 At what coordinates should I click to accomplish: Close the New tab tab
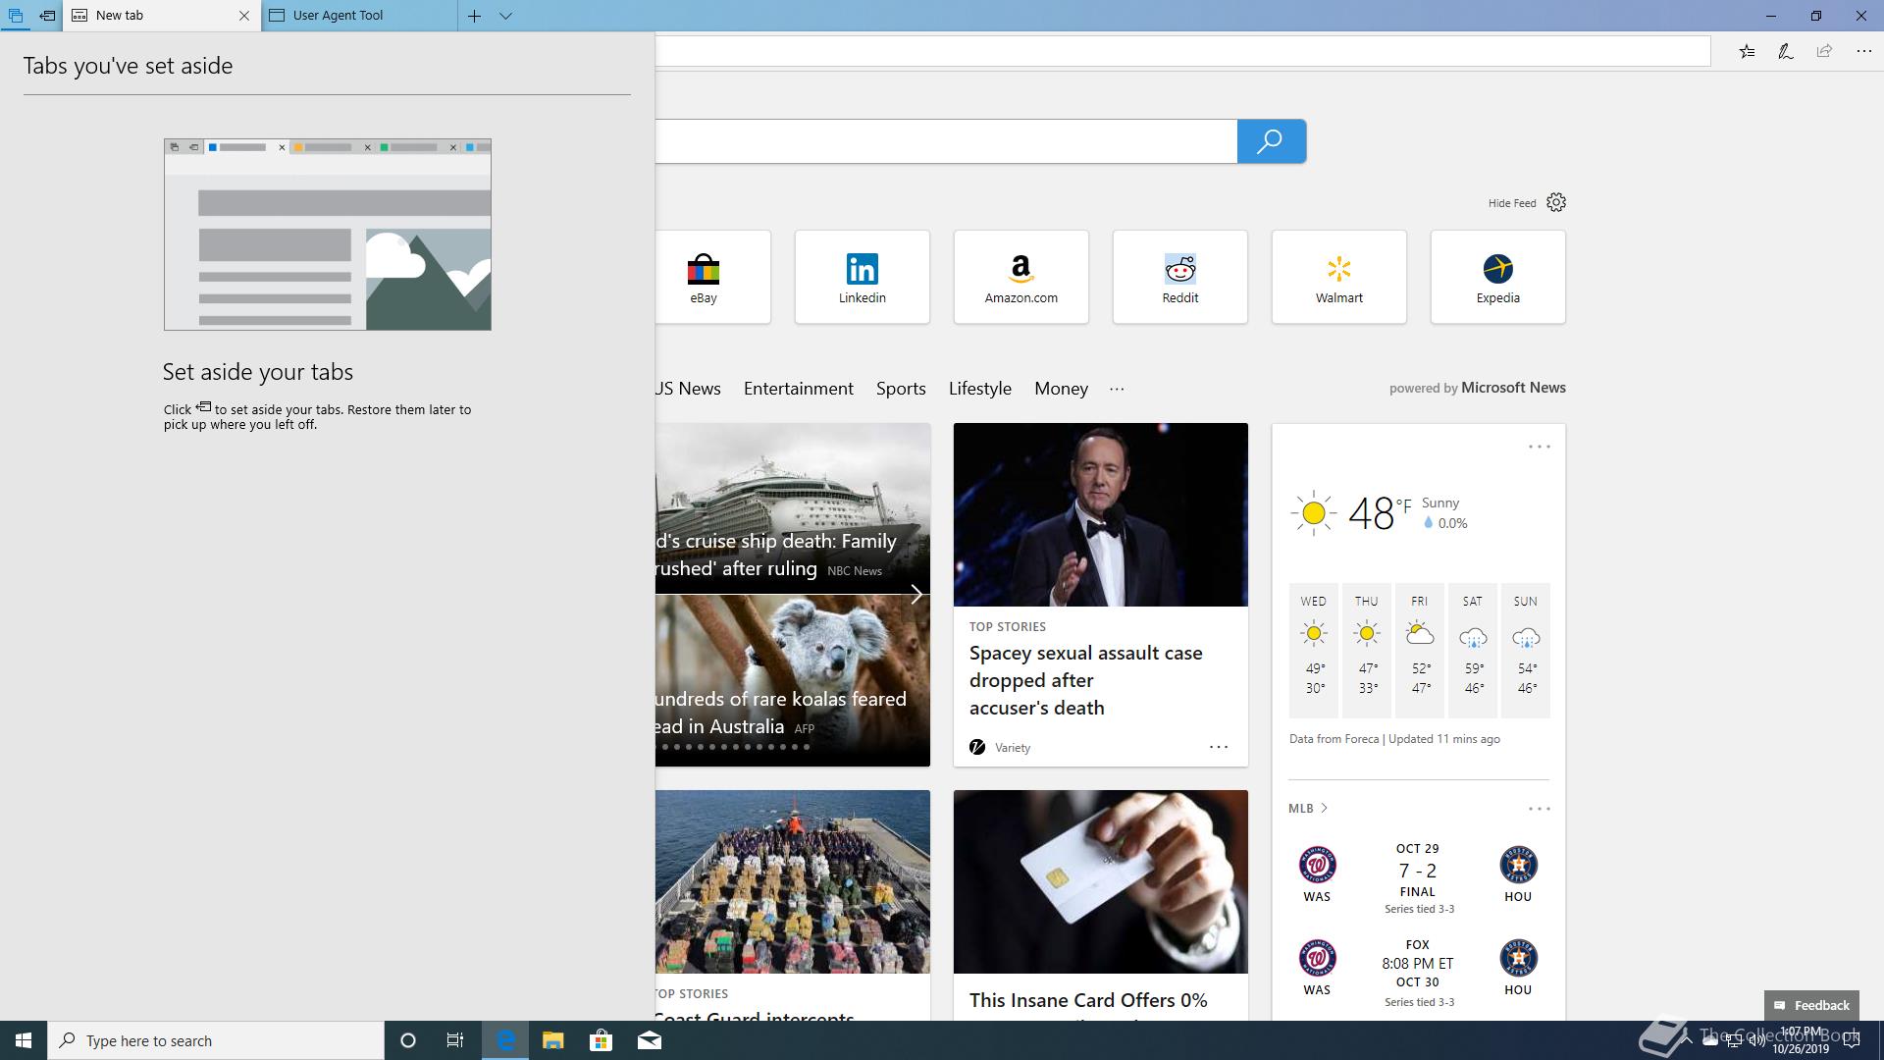click(244, 16)
